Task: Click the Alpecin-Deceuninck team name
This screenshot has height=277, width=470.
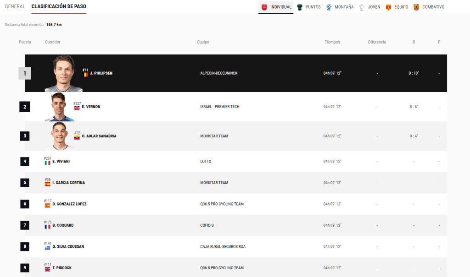Action: [x=218, y=73]
